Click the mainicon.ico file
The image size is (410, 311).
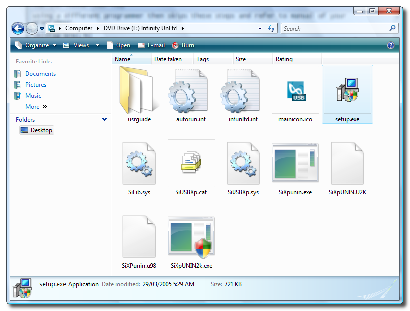295,91
